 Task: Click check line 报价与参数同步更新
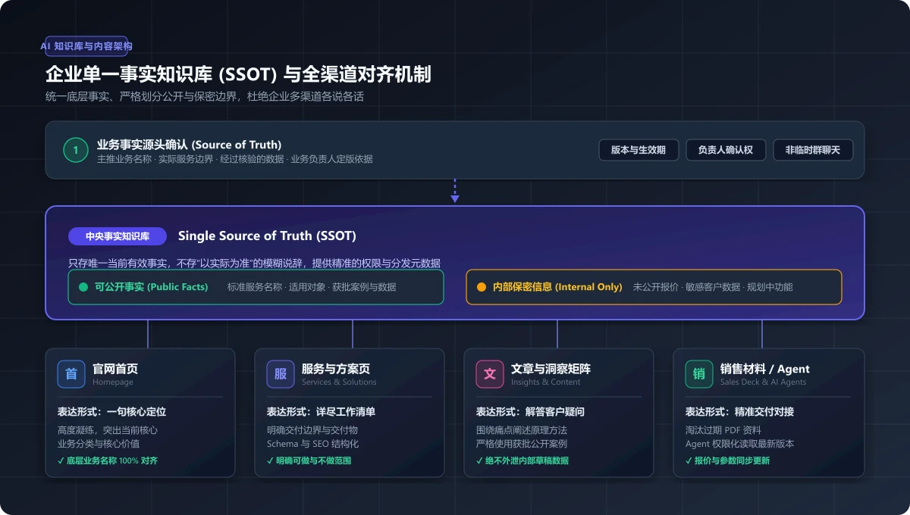[728, 460]
